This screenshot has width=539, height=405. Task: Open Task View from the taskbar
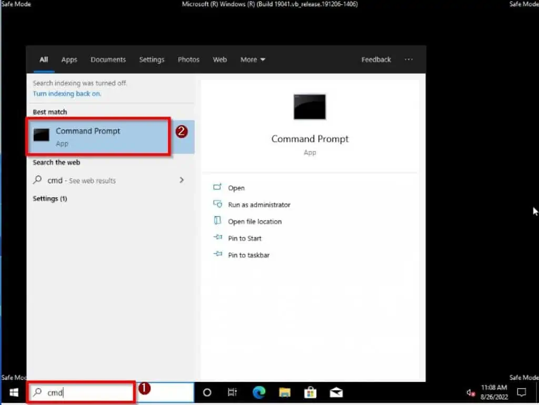click(232, 392)
